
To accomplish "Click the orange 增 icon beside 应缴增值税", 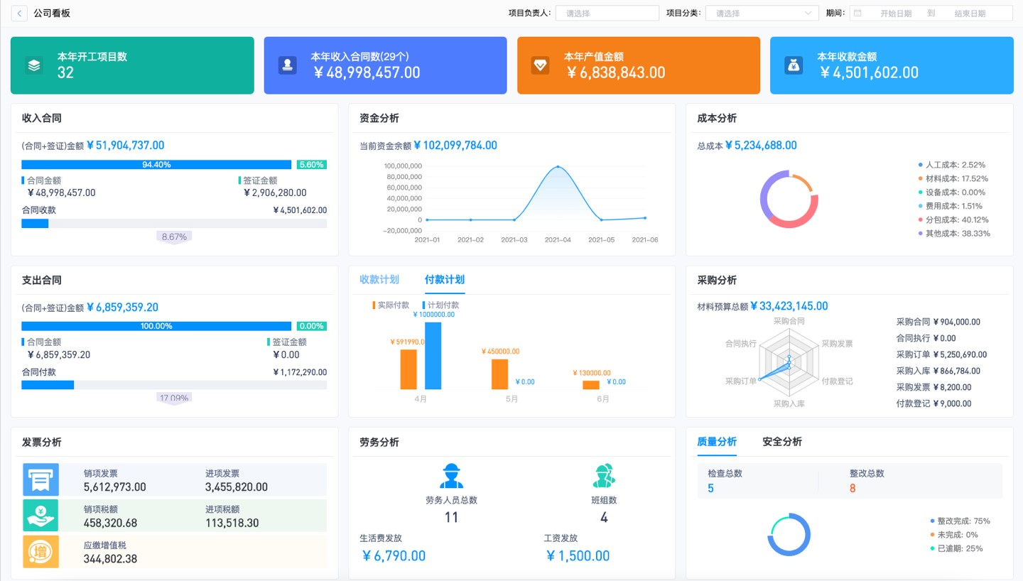I will 40,552.
